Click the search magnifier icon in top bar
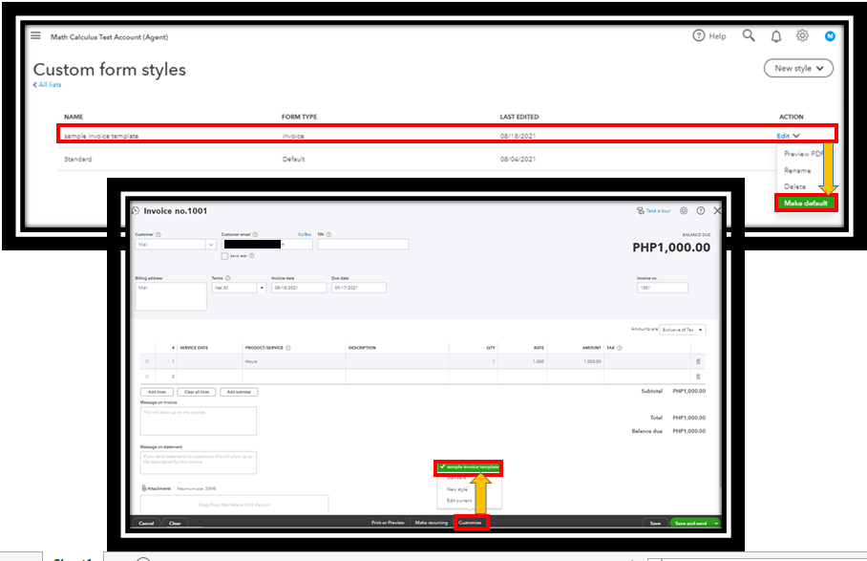 coord(749,35)
